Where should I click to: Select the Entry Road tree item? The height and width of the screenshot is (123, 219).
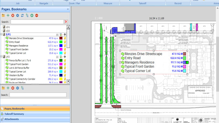point(14,42)
